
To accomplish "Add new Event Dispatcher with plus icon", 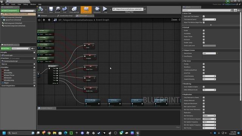I will click(34, 86).
